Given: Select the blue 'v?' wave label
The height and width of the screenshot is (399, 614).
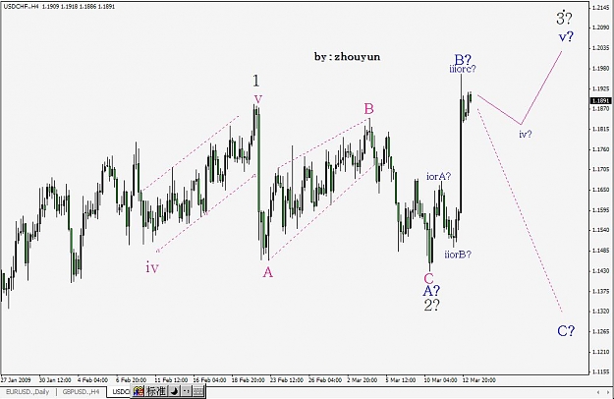Looking at the screenshot, I should [566, 36].
